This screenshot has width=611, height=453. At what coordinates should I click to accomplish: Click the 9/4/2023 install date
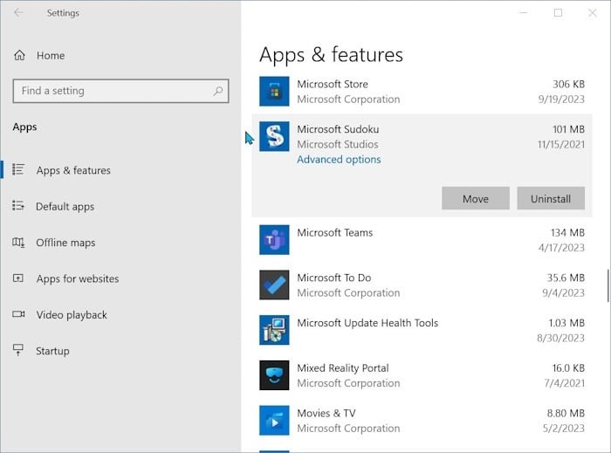[563, 292]
